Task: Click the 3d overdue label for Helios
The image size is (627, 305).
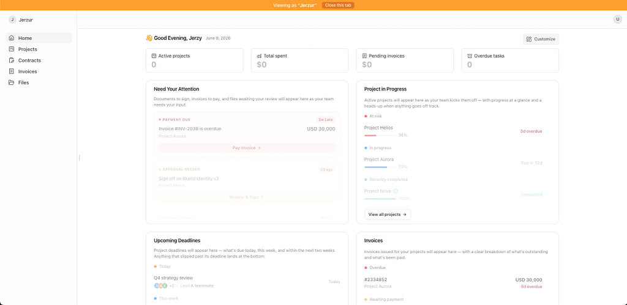Action: (531, 131)
